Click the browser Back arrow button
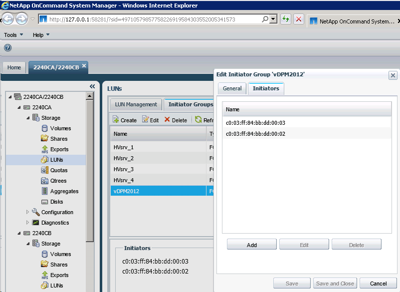 tap(7, 19)
